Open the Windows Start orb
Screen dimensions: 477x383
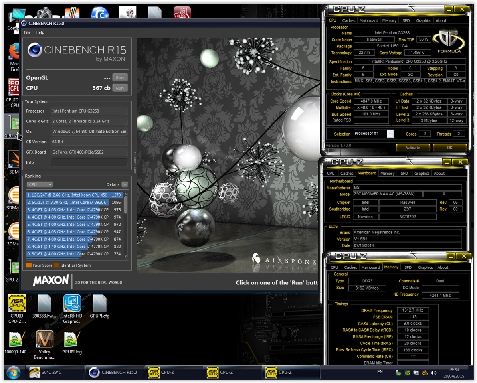[x=13, y=373]
